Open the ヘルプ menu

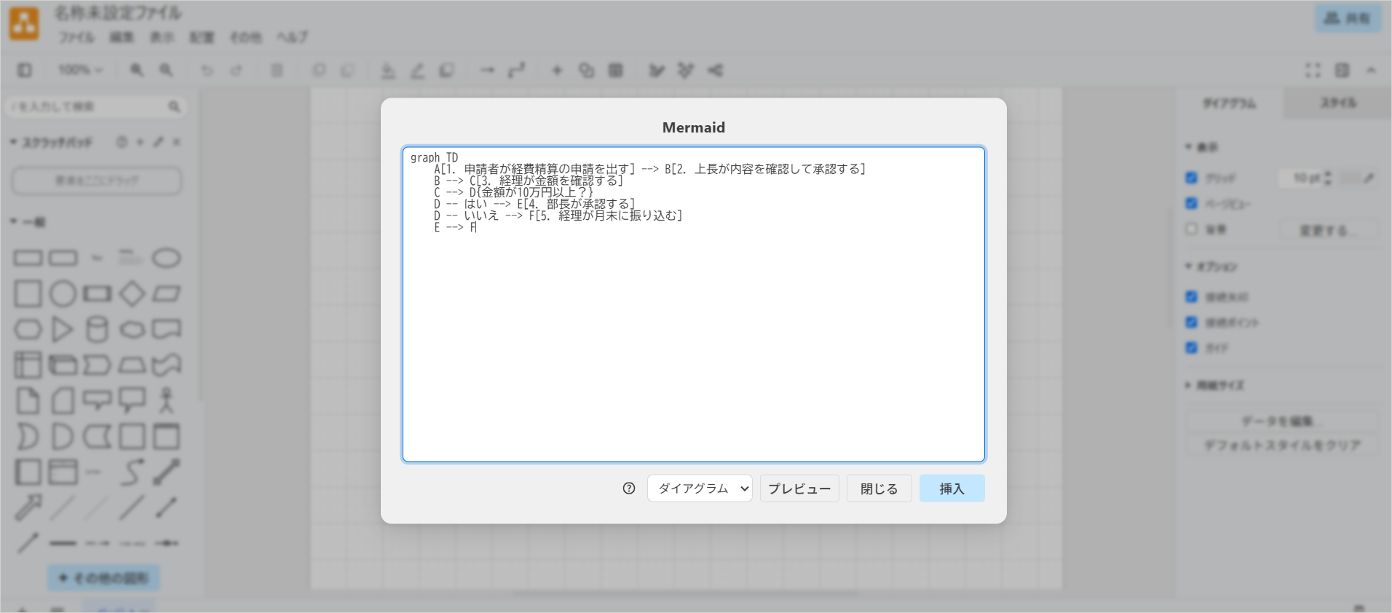tap(292, 37)
